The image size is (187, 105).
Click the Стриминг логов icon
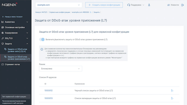pyautogui.click(x=3, y=64)
